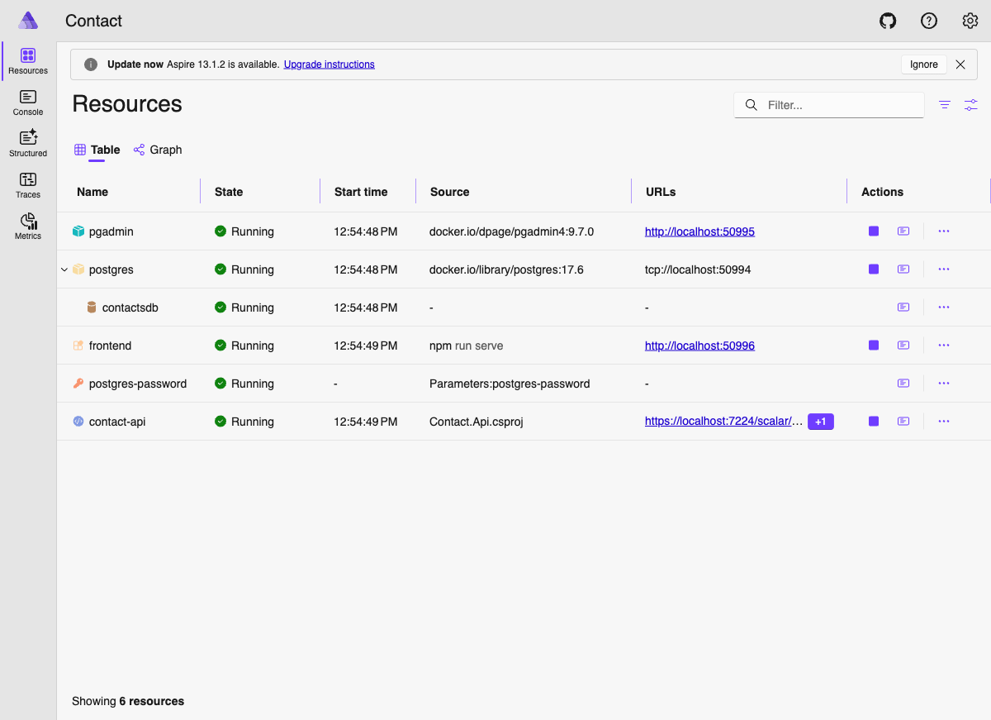Open the column visibility settings icon
Image resolution: width=991 pixels, height=720 pixels.
click(x=970, y=105)
